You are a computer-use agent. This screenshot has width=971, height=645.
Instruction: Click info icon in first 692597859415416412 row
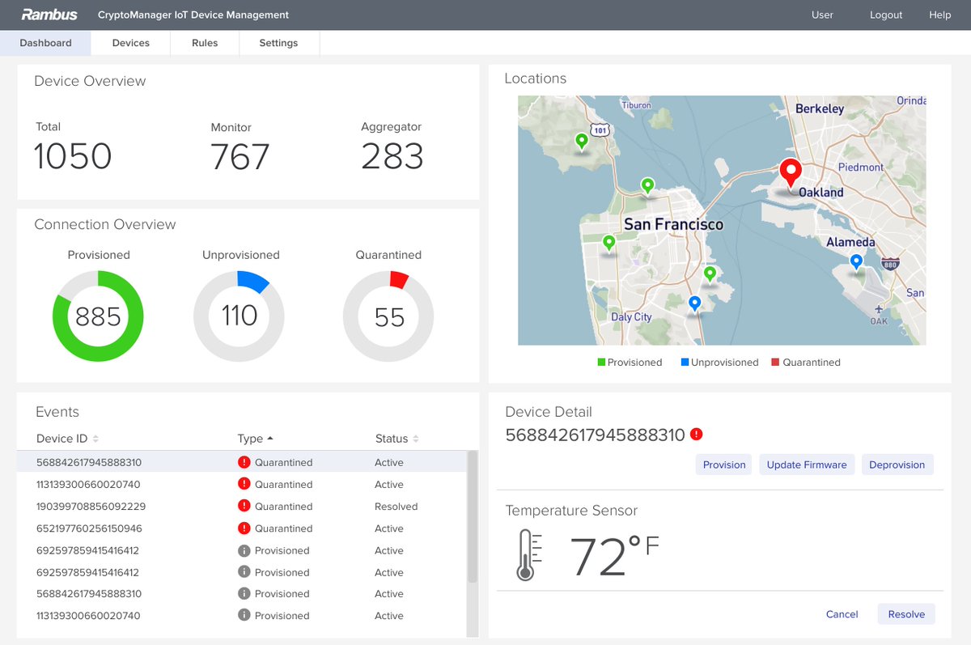point(244,550)
